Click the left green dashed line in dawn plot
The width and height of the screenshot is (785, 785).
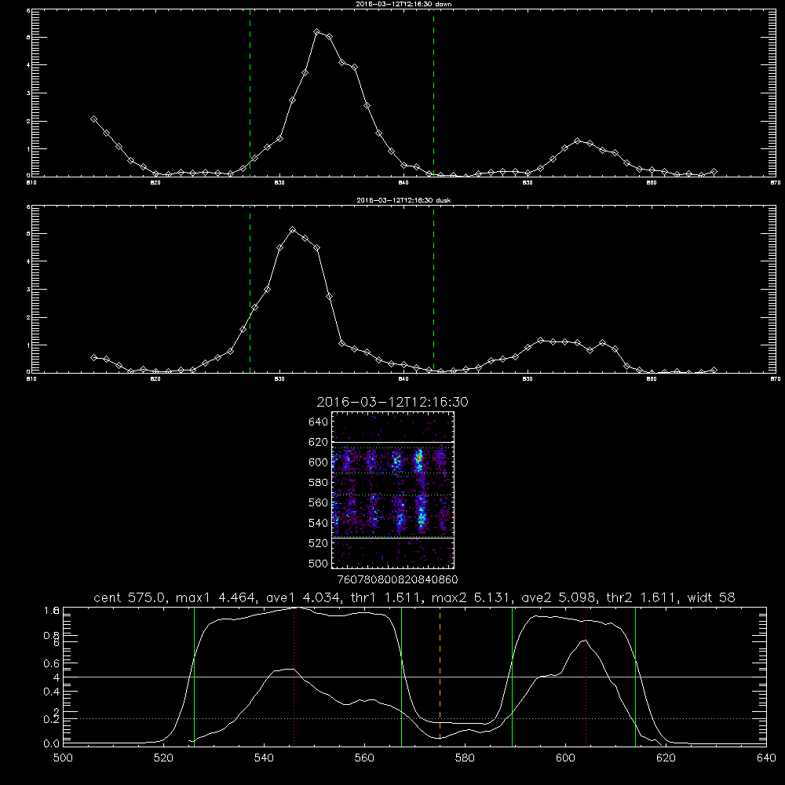click(250, 93)
